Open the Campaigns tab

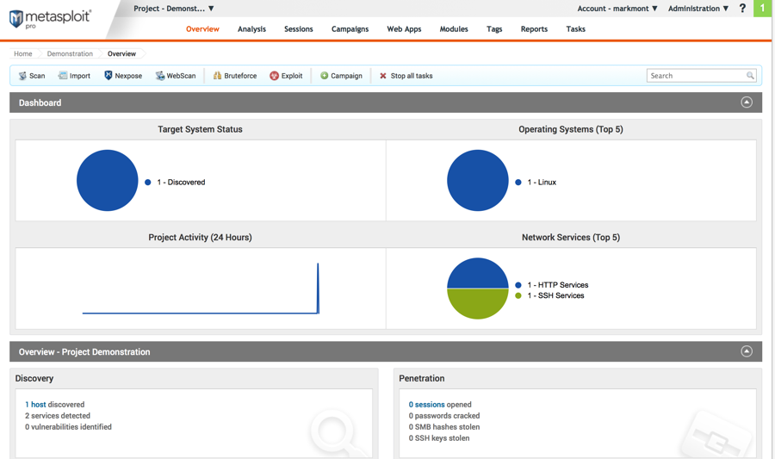tap(350, 29)
